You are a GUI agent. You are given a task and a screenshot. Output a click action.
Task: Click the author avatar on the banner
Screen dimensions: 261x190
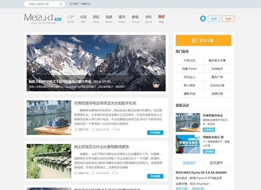pyautogui.click(x=156, y=85)
